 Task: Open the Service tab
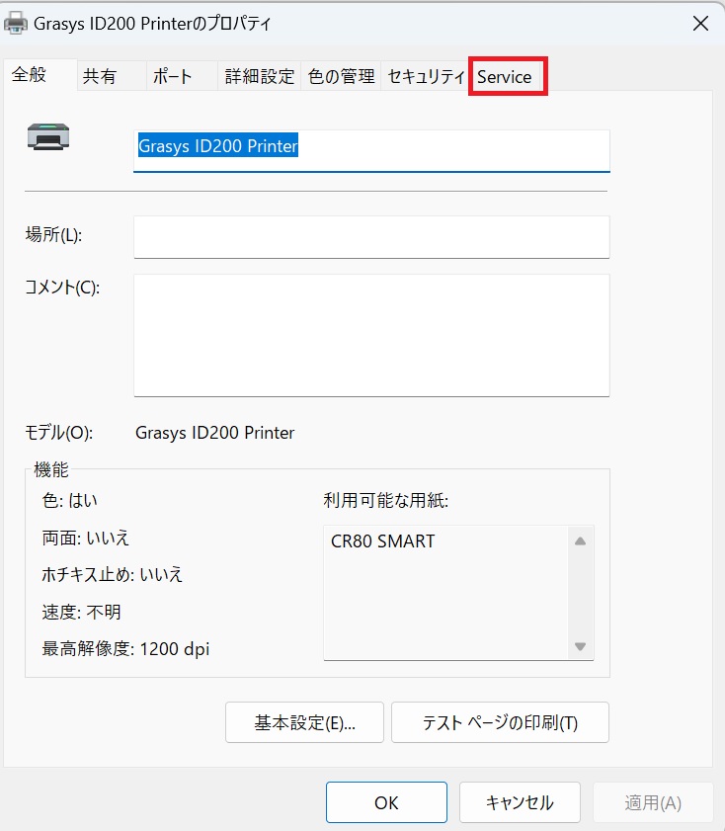tap(507, 76)
